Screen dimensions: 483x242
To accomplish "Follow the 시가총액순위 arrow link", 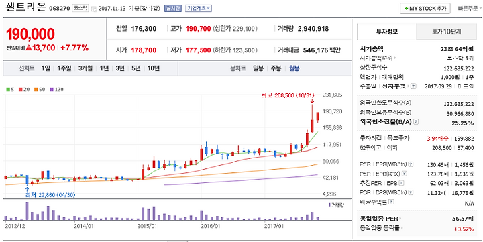I will click(395, 58).
